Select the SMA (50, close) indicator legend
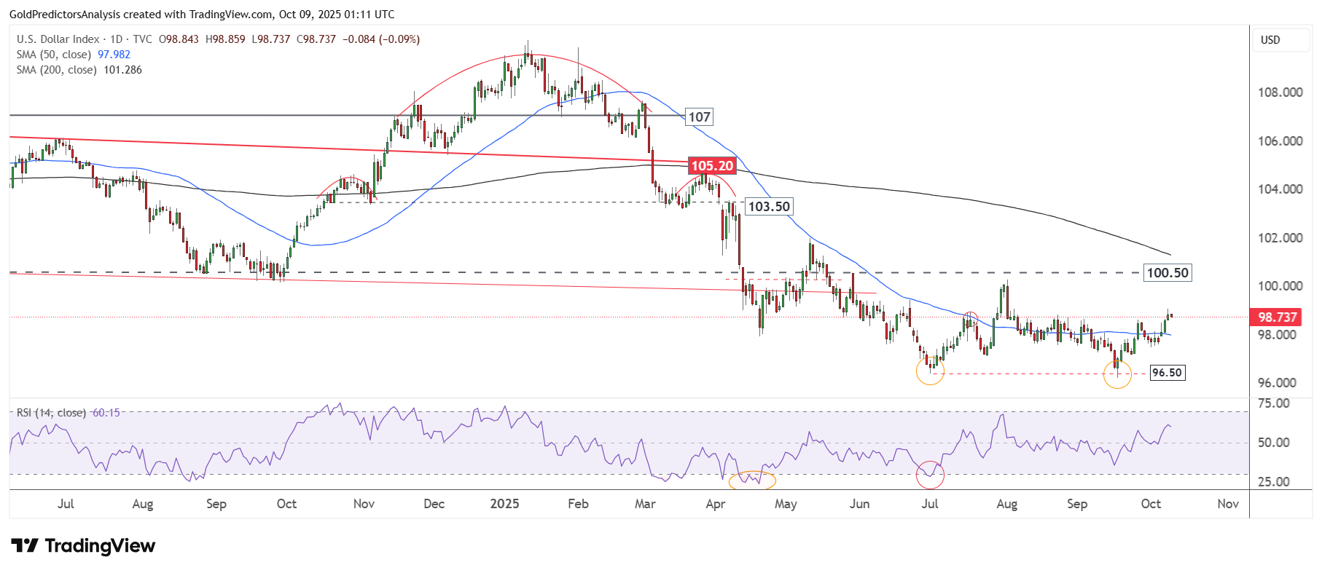Screen dimensions: 1322x573 coord(55,55)
